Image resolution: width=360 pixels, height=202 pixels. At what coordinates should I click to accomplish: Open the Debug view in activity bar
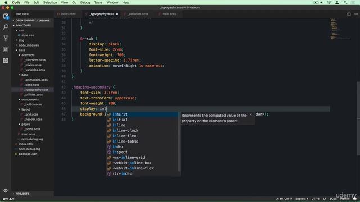pyautogui.click(x=6, y=49)
